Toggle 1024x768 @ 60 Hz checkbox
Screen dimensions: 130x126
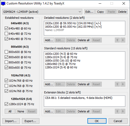tap(6, 81)
